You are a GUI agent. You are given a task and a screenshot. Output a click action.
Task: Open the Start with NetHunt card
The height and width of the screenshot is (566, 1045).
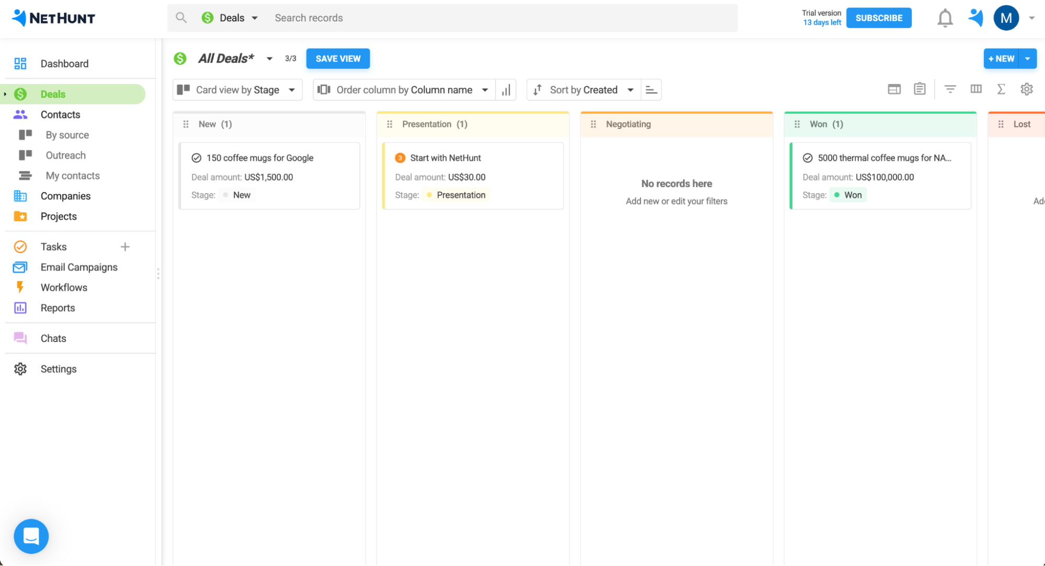coord(473,176)
